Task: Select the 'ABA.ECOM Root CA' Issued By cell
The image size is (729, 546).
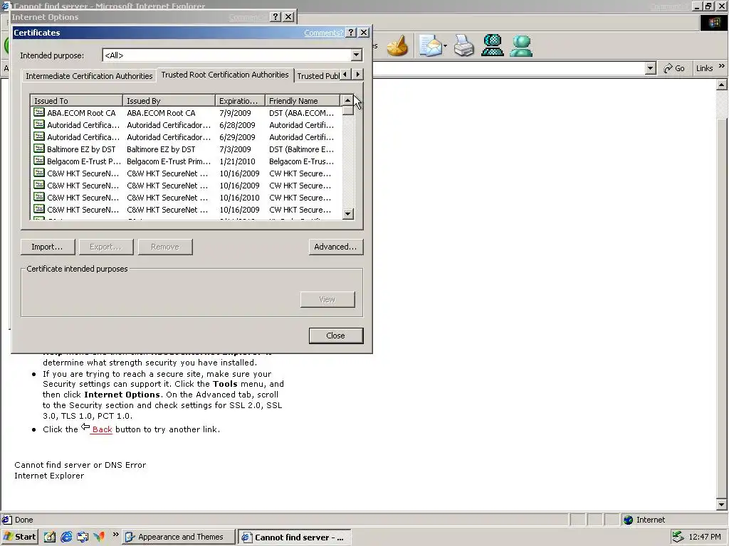Action: 161,113
